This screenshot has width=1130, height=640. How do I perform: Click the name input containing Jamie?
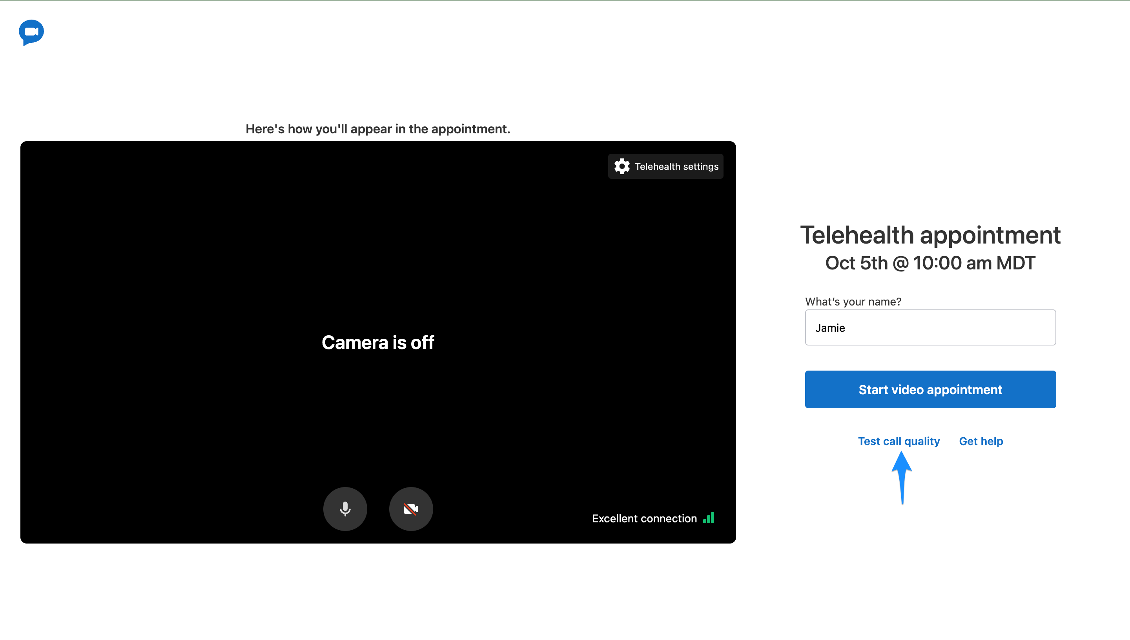[930, 327]
